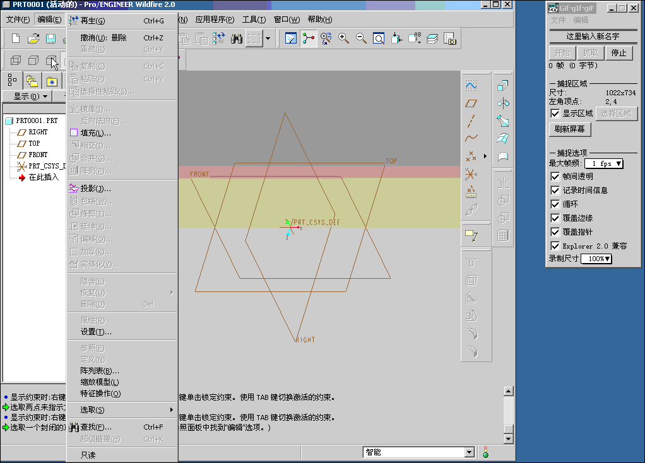The height and width of the screenshot is (463, 645).
Task: Select the Variable Section Sweep icon
Action: [x=502, y=121]
